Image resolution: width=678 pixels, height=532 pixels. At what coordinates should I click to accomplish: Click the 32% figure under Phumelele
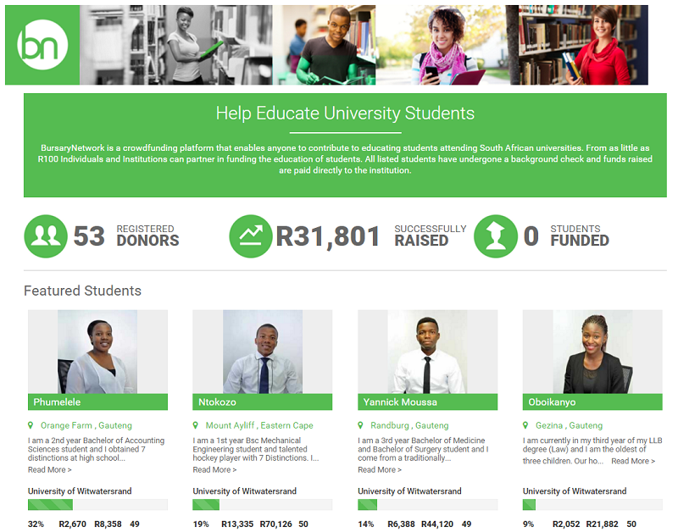coord(36,524)
